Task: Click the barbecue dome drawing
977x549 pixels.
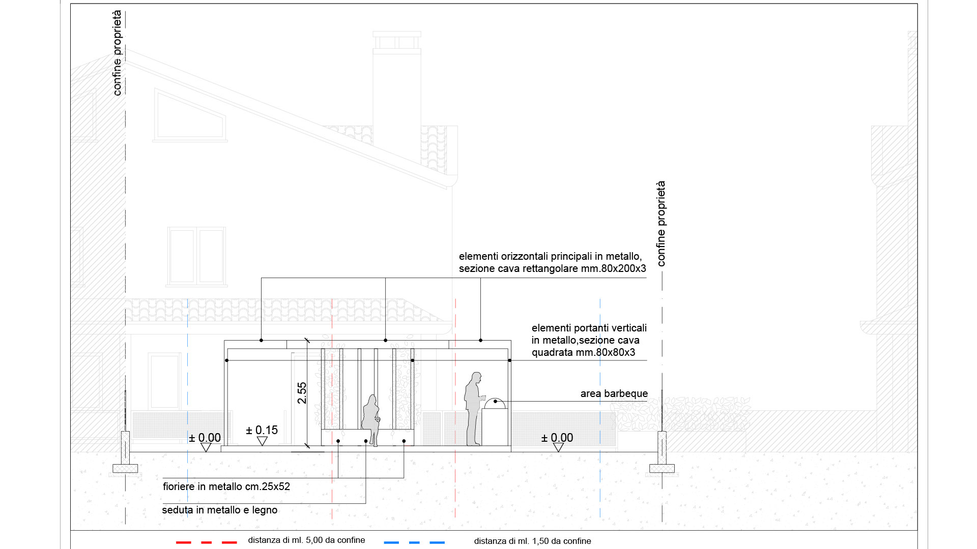Action: pos(495,404)
